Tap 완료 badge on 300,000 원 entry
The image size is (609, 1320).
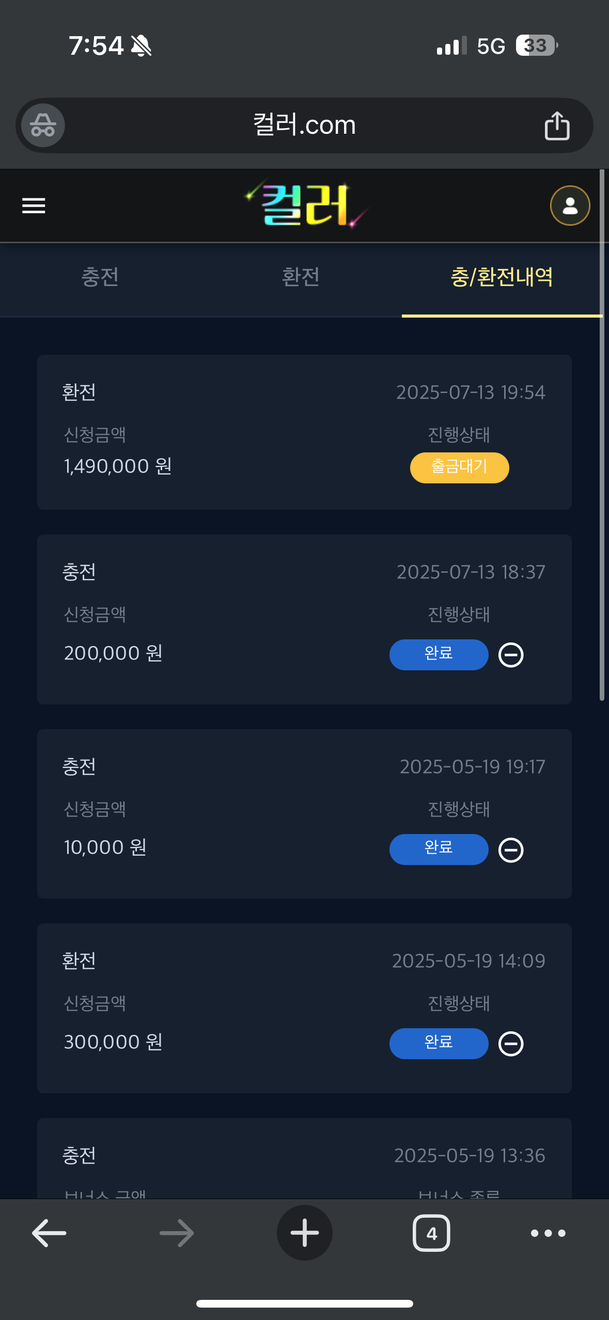(x=439, y=1043)
